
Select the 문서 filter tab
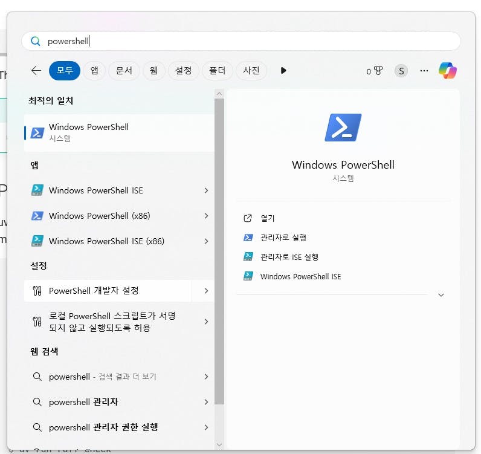(x=124, y=71)
